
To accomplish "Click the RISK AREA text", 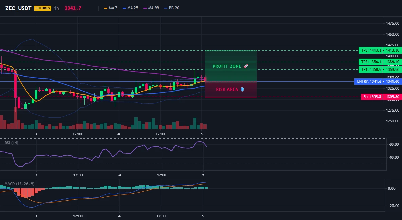I will pyautogui.click(x=227, y=89).
